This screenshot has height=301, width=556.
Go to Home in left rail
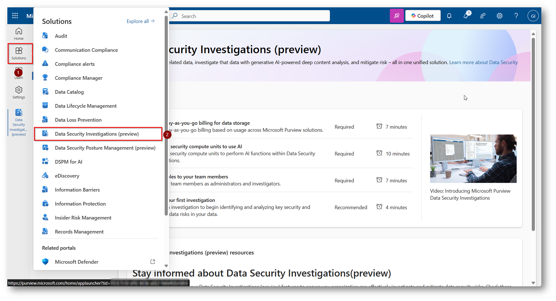click(19, 34)
